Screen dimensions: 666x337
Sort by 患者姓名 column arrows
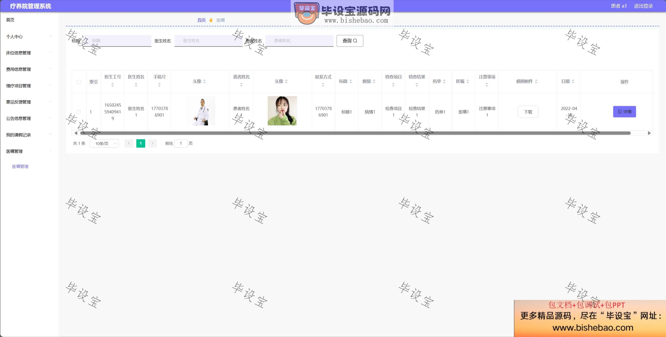point(241,85)
